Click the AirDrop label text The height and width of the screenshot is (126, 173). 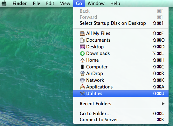click(94, 73)
